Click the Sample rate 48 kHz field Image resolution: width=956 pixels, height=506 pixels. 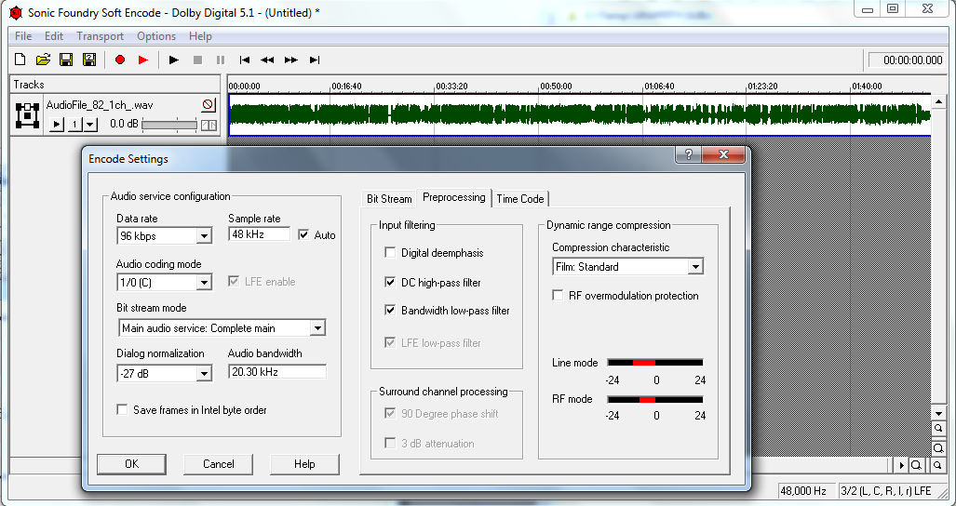click(x=259, y=234)
